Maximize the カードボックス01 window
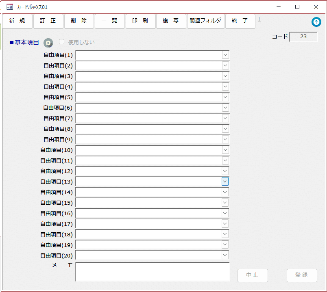 [x=297, y=7]
